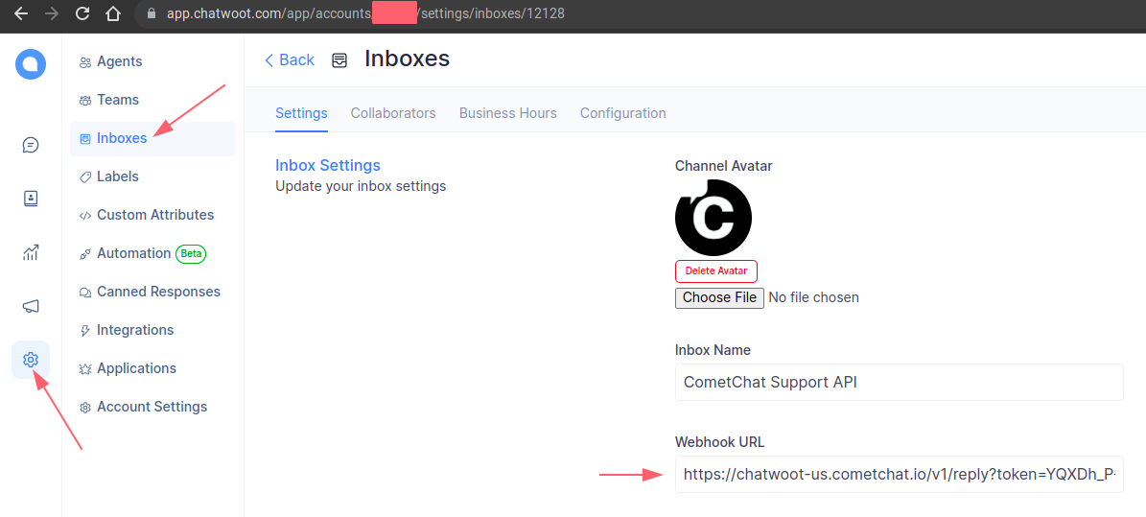Image resolution: width=1146 pixels, height=517 pixels.
Task: Open the Configuration tab
Action: [x=622, y=113]
